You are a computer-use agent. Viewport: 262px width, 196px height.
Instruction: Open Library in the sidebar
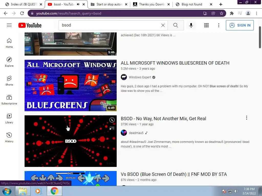pos(9,118)
